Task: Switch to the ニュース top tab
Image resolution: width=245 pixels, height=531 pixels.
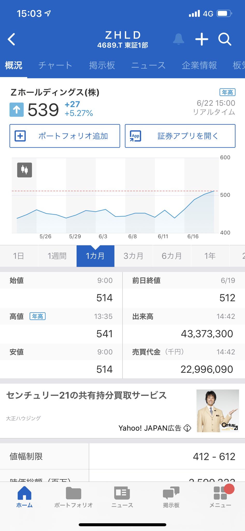Action: coord(148,65)
